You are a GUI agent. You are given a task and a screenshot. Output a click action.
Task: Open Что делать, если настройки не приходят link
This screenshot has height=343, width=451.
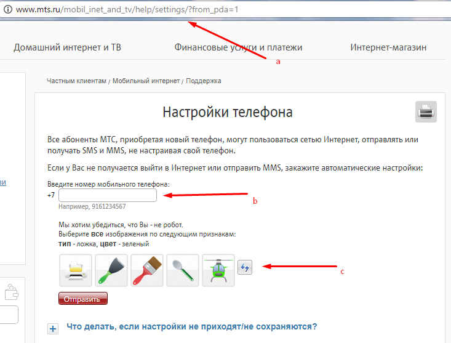[x=192, y=326]
